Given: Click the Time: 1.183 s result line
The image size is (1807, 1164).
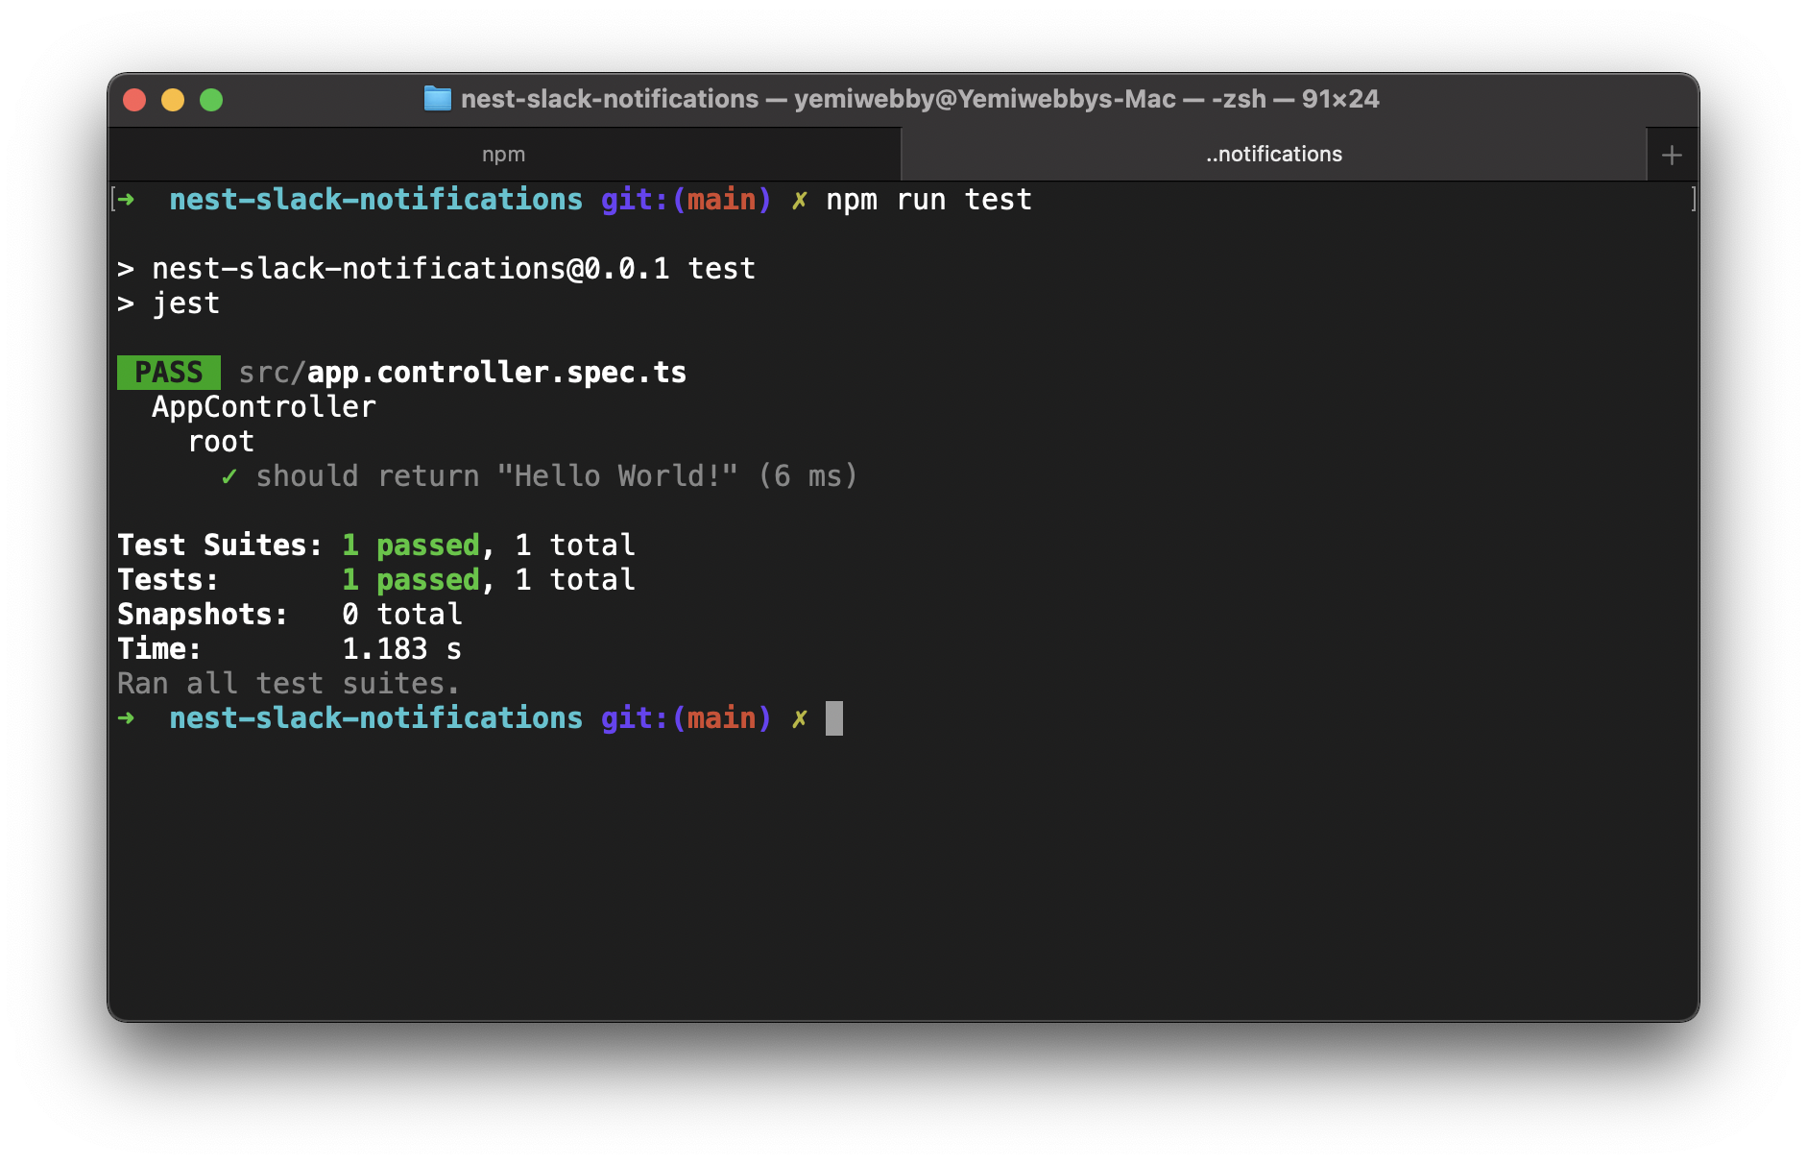Looking at the screenshot, I should coord(288,648).
